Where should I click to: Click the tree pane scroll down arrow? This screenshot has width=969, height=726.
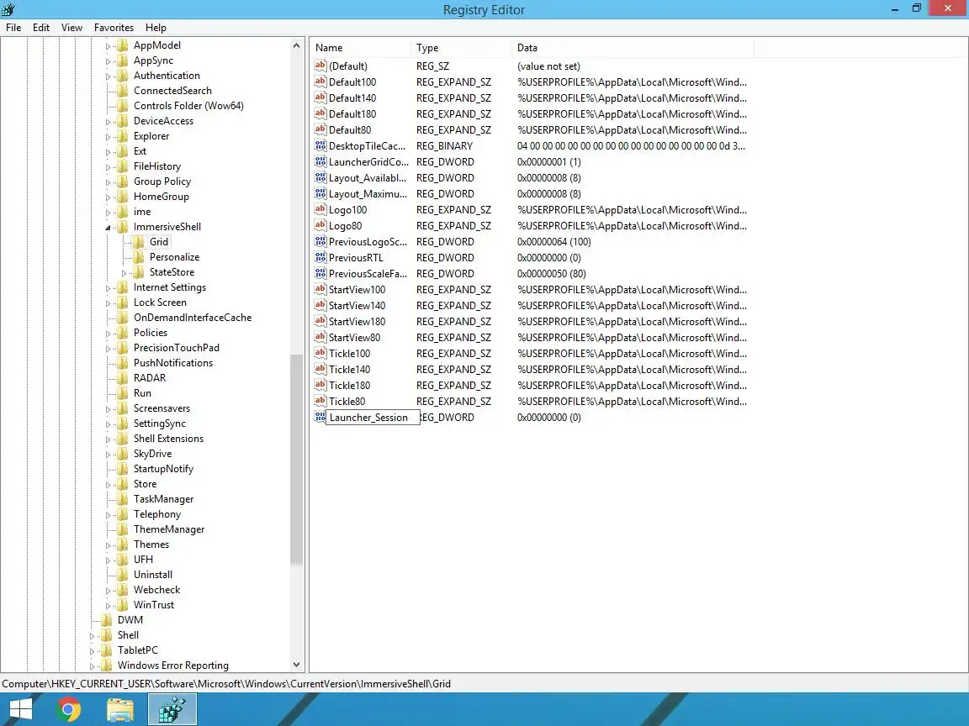pos(297,665)
